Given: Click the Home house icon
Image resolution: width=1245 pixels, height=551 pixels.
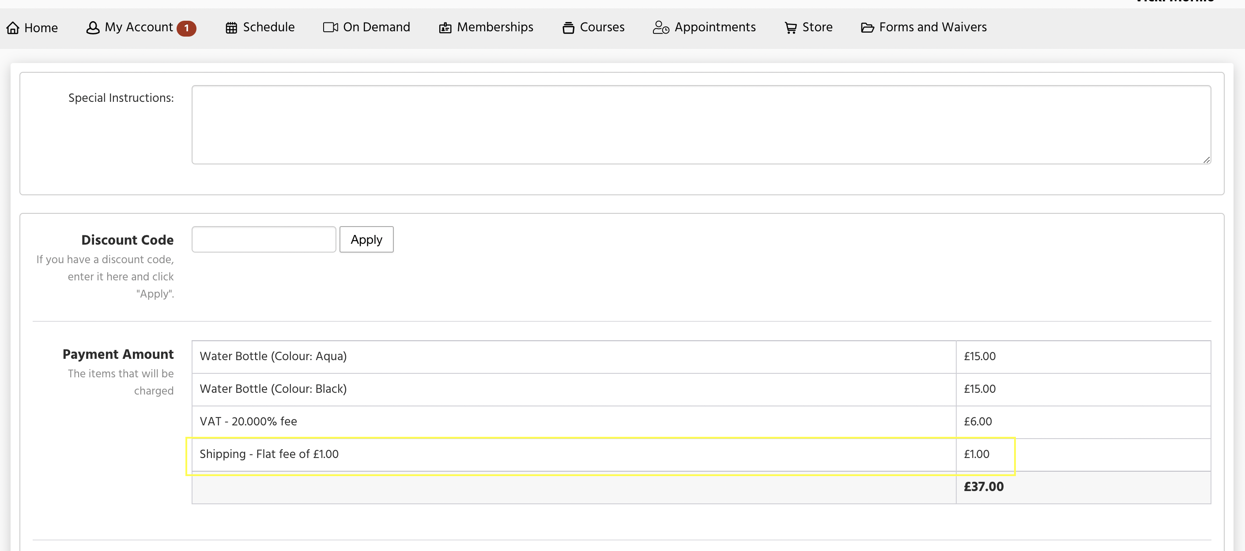Looking at the screenshot, I should coord(12,28).
